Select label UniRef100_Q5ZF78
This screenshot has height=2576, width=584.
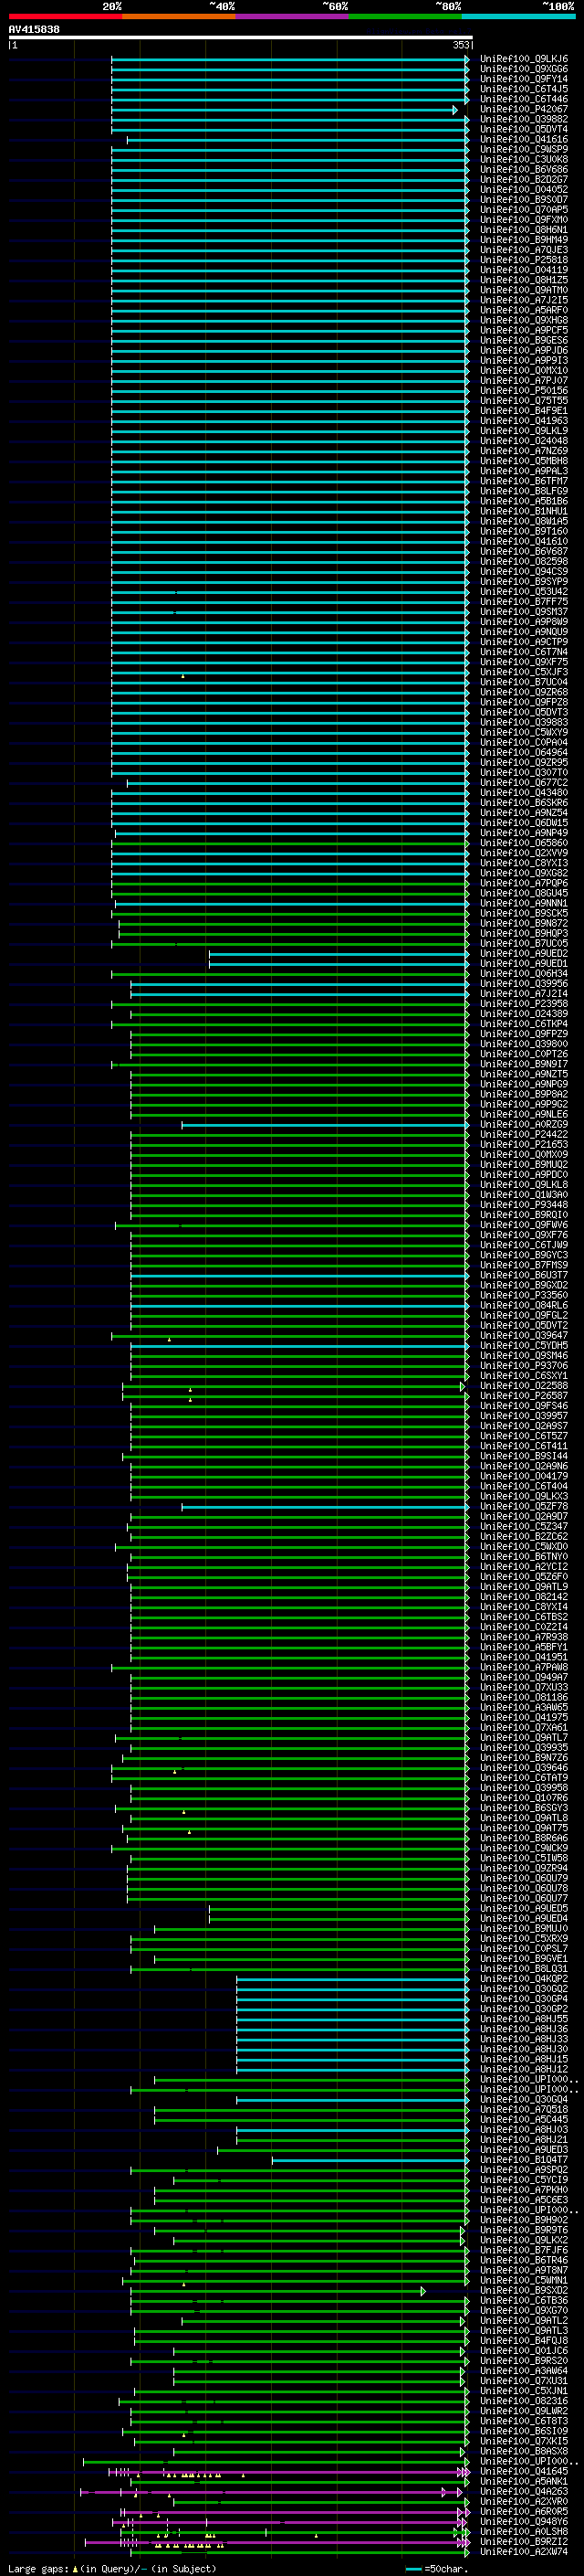point(524,1507)
